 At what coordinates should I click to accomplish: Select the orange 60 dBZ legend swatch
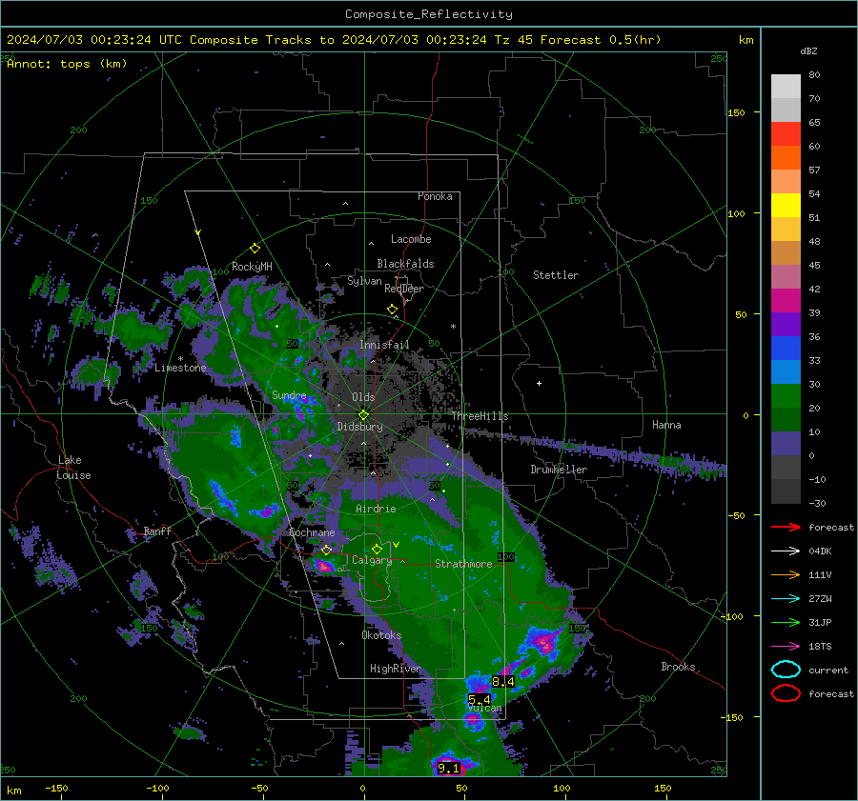pos(786,157)
